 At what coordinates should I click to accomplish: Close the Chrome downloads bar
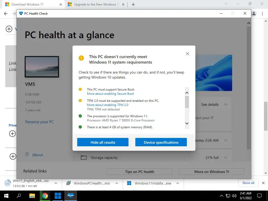tap(263, 183)
